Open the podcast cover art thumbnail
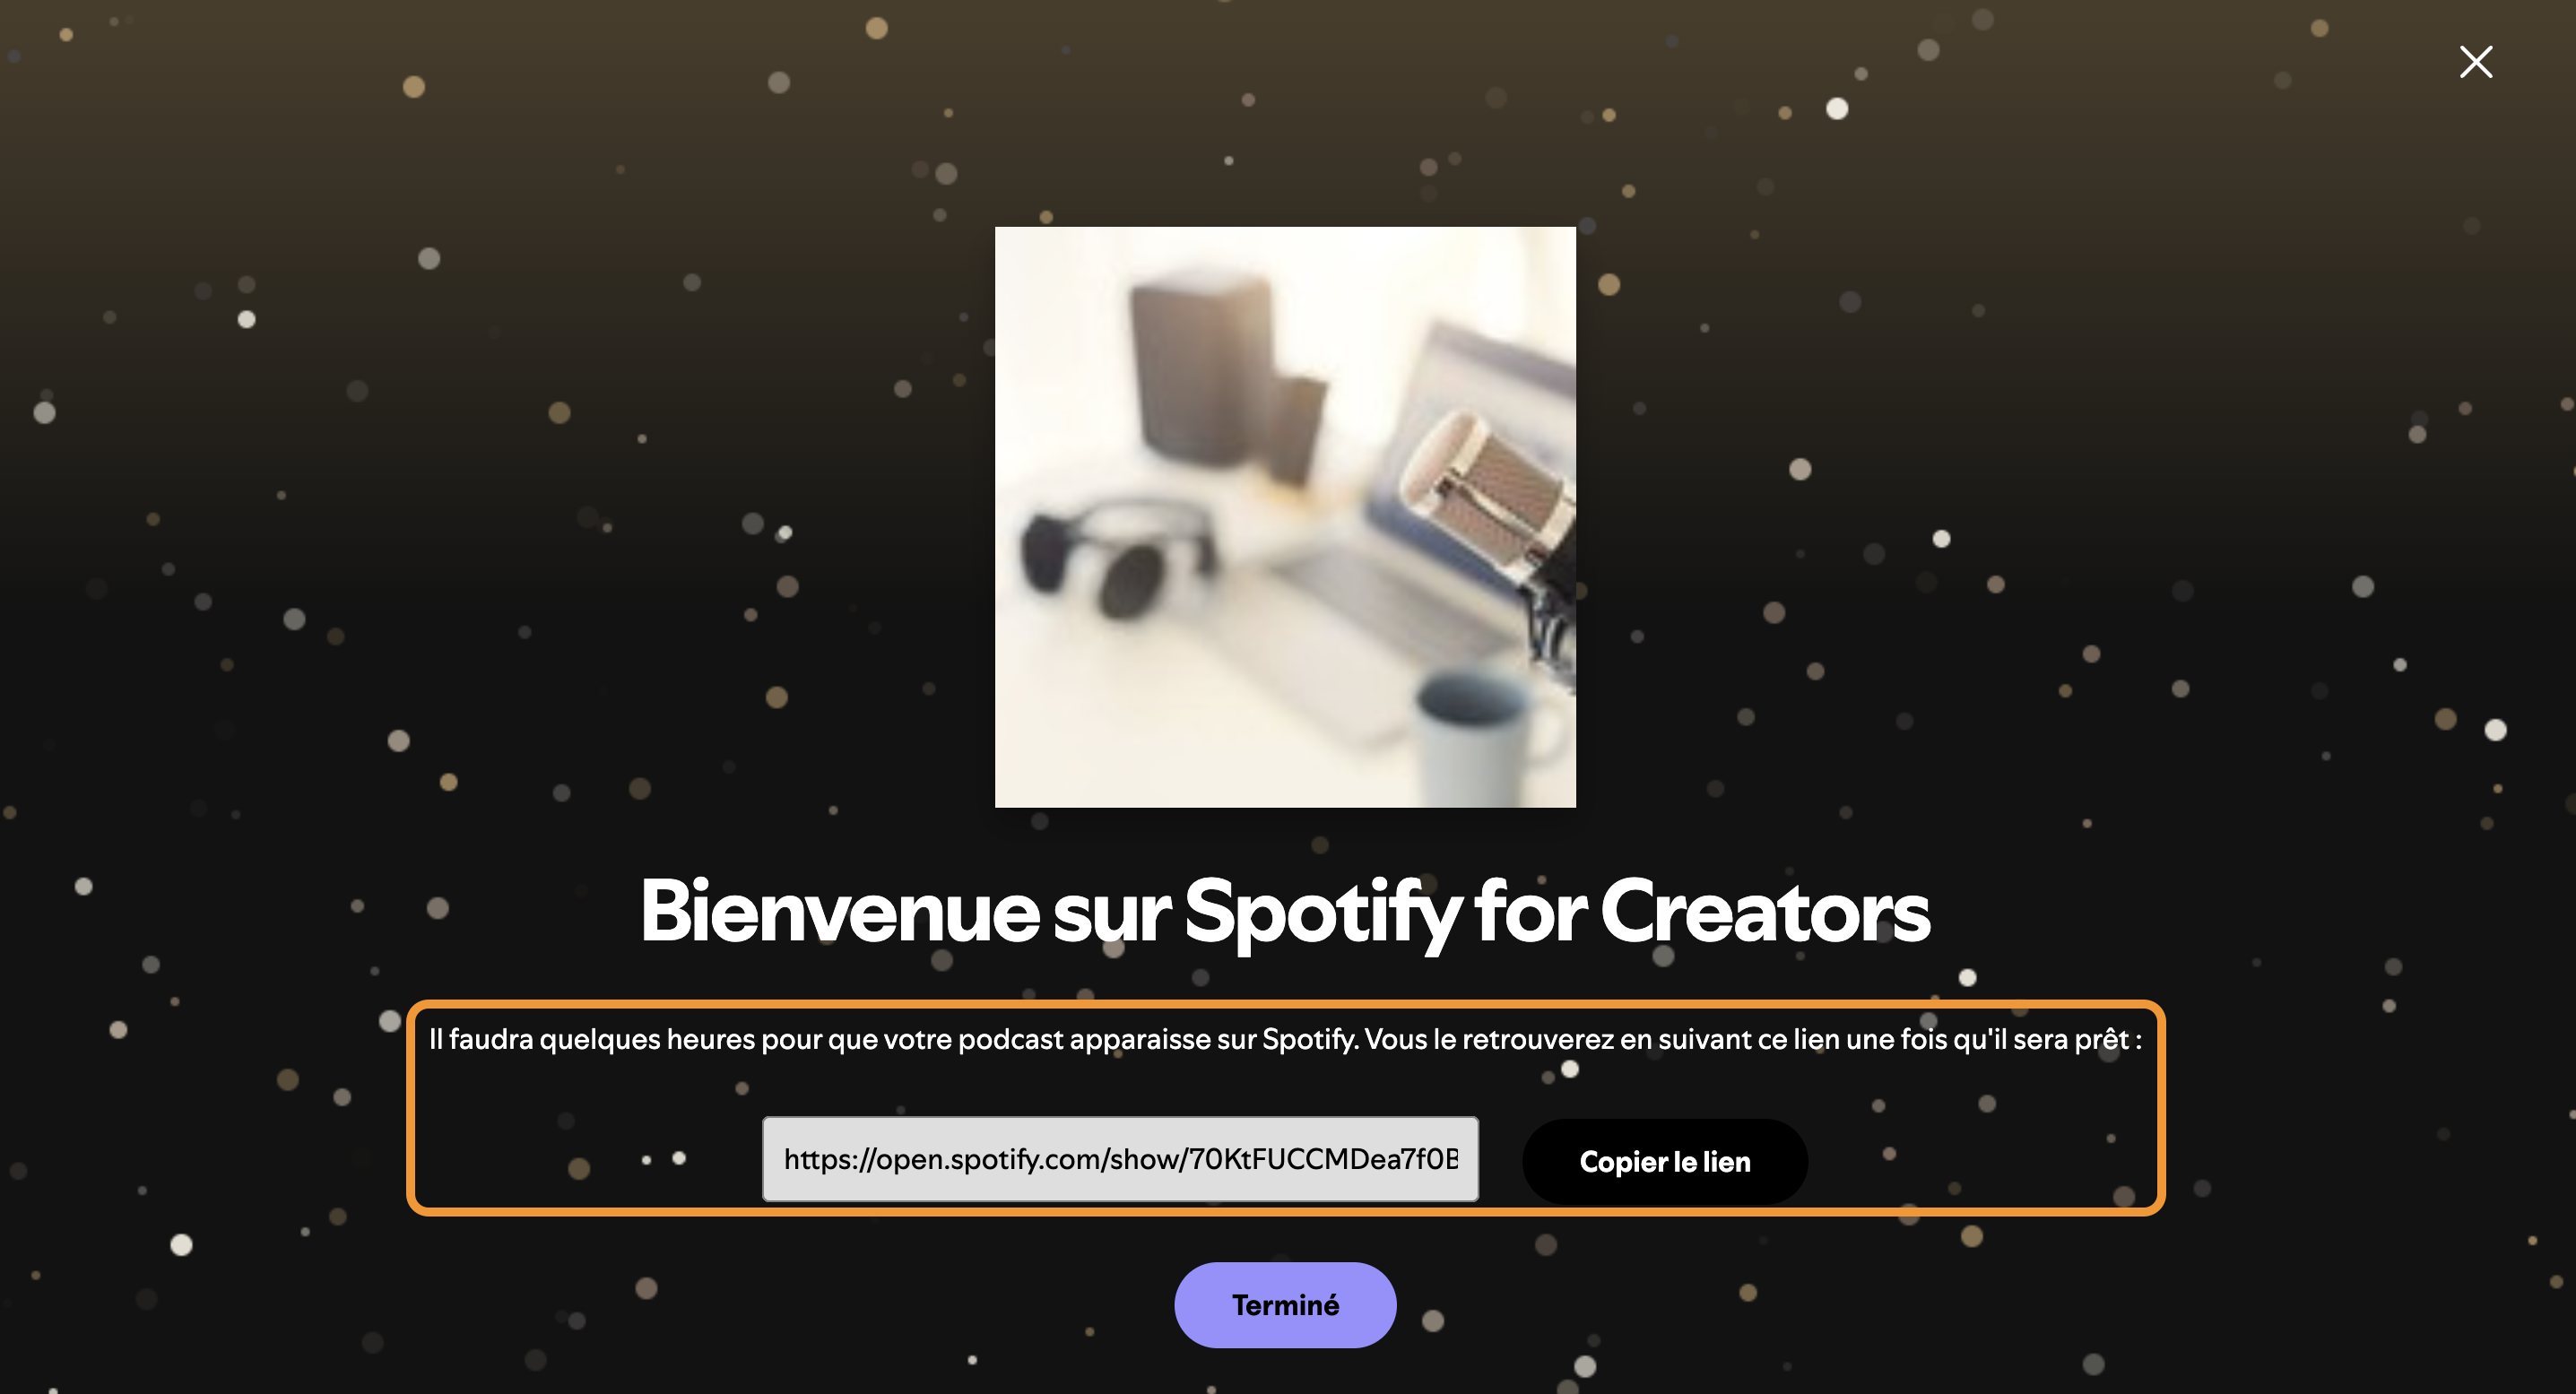The image size is (2576, 1394). point(1285,517)
